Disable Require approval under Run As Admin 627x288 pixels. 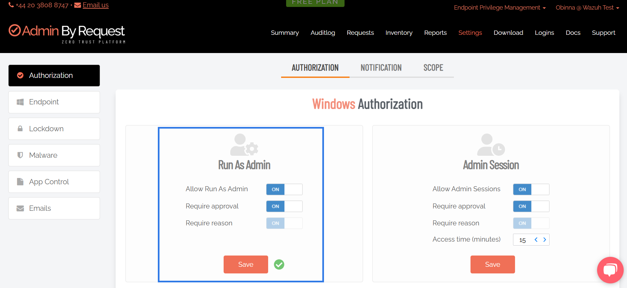[x=284, y=206]
